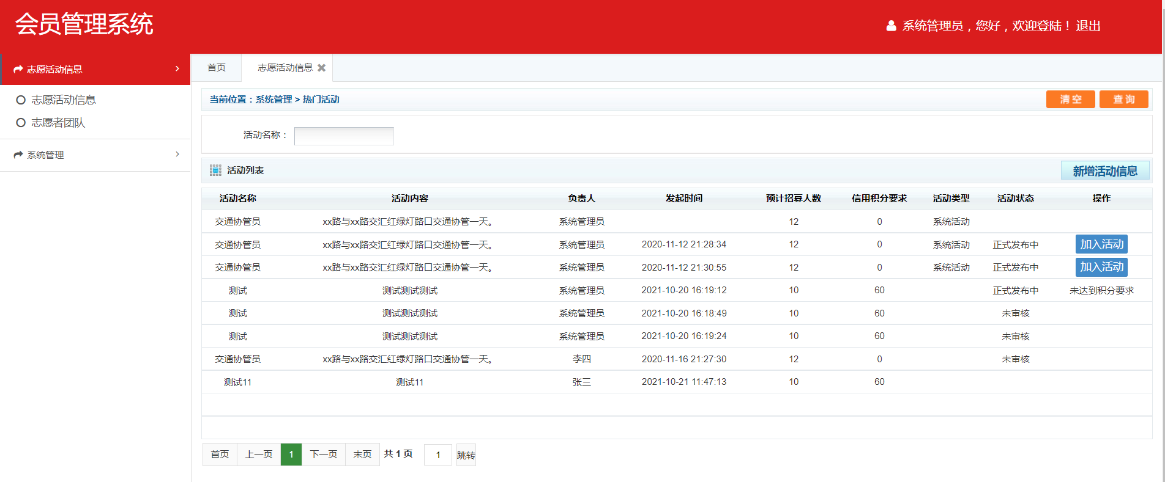The image size is (1165, 482).
Task: Go to 首页 in pagination
Action: tap(220, 455)
